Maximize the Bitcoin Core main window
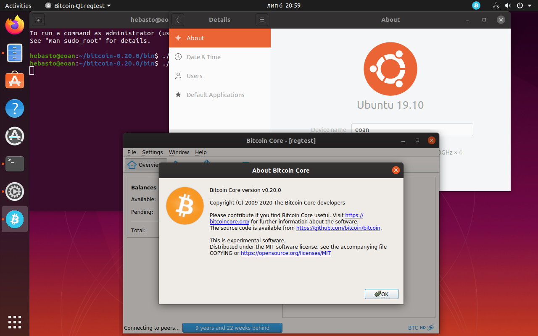This screenshot has width=538, height=336. point(417,140)
